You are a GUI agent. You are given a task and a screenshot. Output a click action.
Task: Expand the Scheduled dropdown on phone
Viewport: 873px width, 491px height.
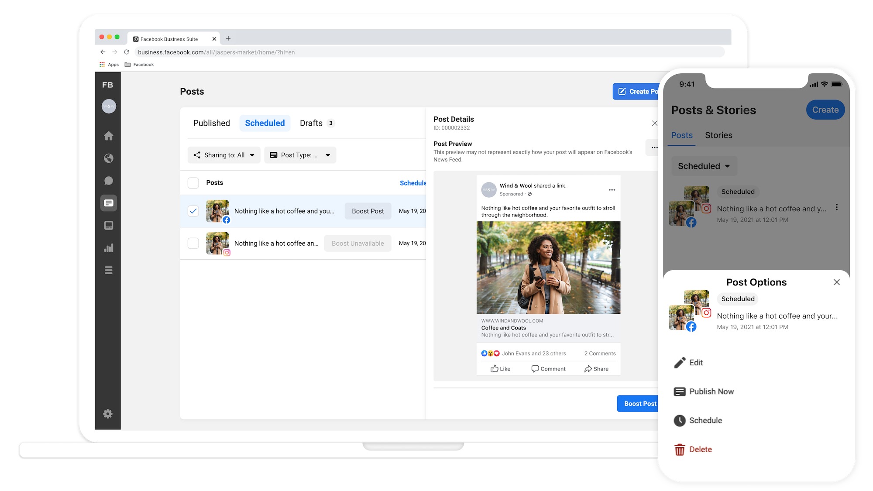pos(704,166)
